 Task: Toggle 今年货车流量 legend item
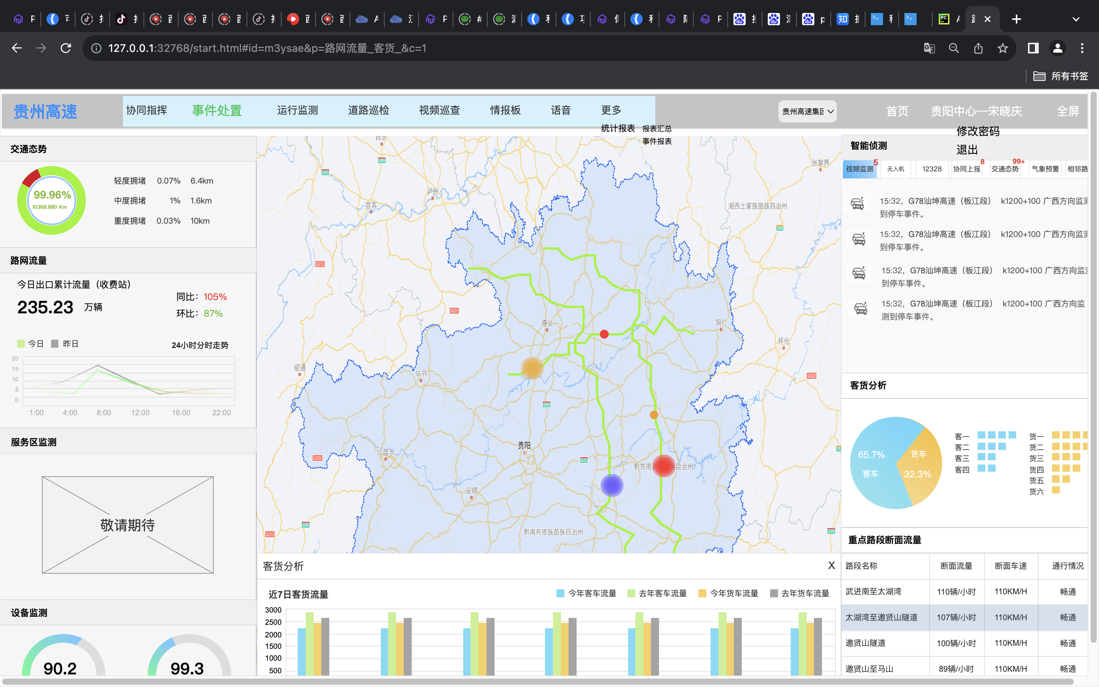coord(728,593)
